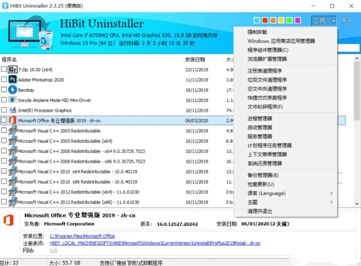
Task: Check Adobe Photoshop 2020's checkbox
Action: tap(4, 80)
